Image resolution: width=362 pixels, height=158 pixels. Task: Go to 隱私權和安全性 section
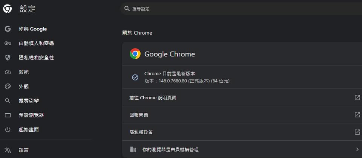[36, 58]
